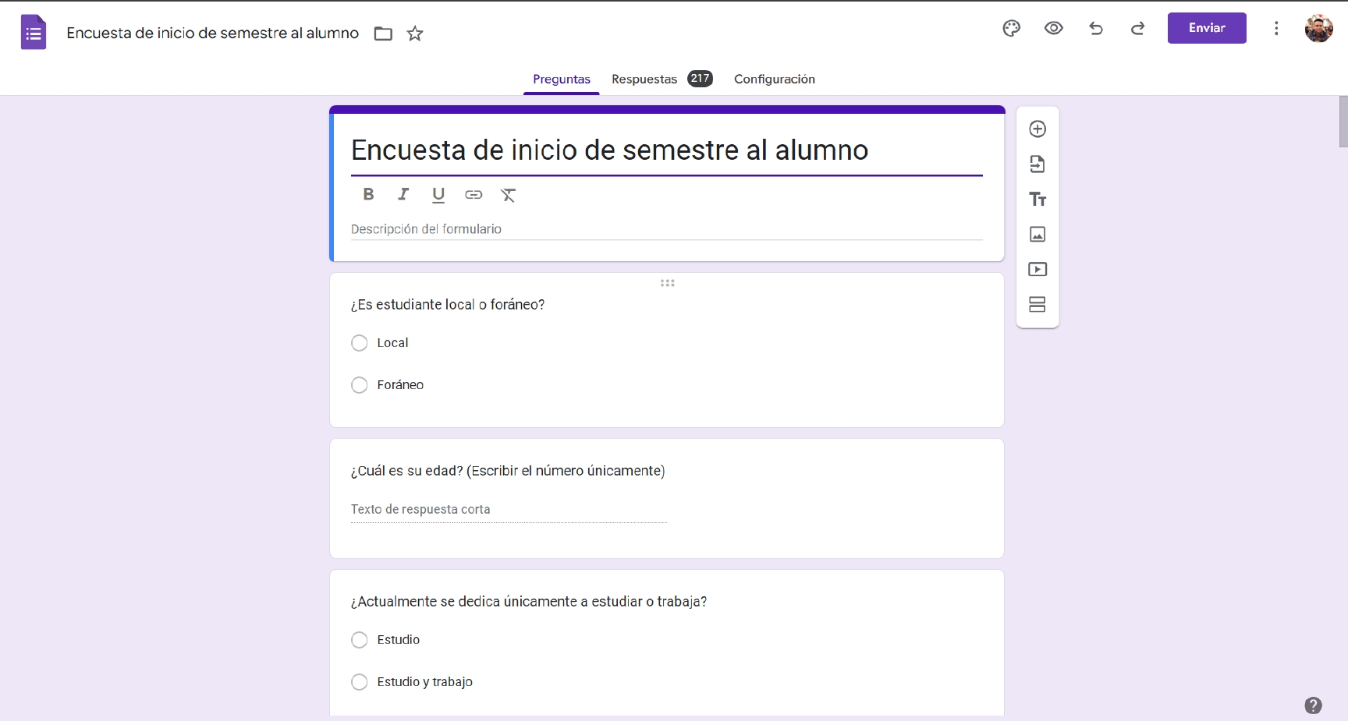The image size is (1348, 721).
Task: Add a new section to the form
Action: point(1038,305)
